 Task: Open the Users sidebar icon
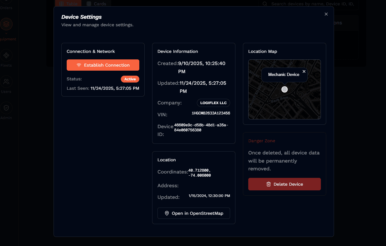6,82
